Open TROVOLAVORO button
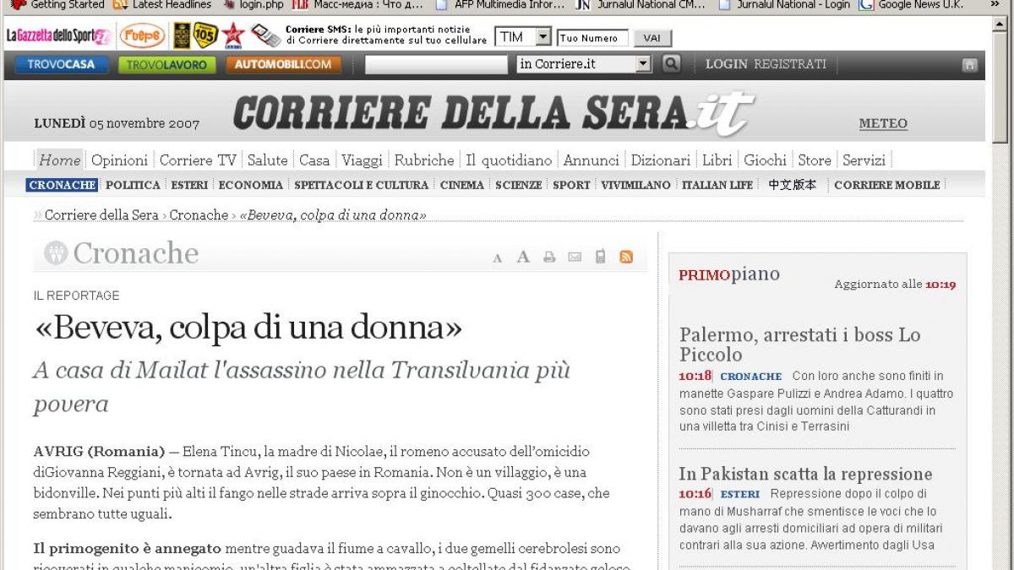This screenshot has height=570, width=1014. point(166,64)
